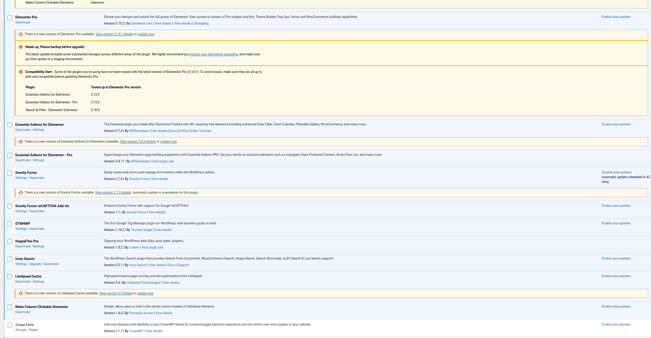Deactivate the GTM4WP plugin
Viewport: 651px width, 338px height.
coord(37,229)
